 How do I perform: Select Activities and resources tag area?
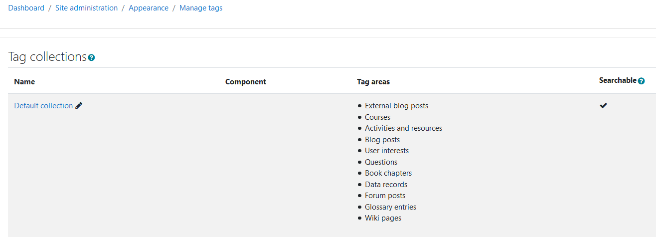[x=403, y=128]
